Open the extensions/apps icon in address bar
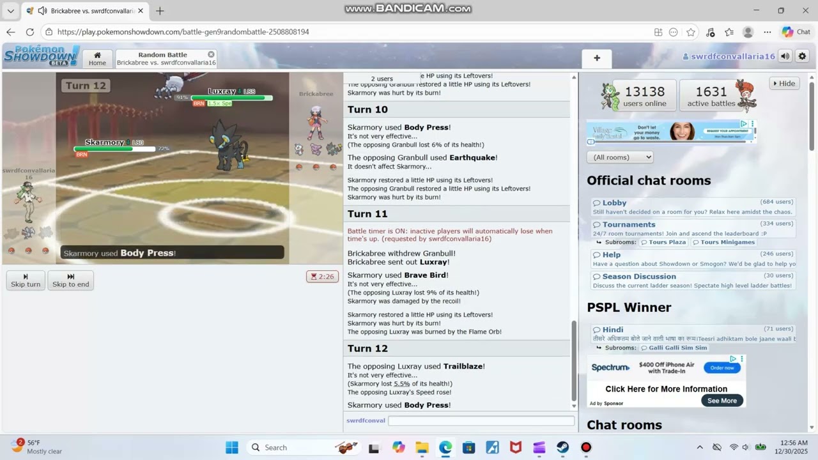 [x=658, y=32]
